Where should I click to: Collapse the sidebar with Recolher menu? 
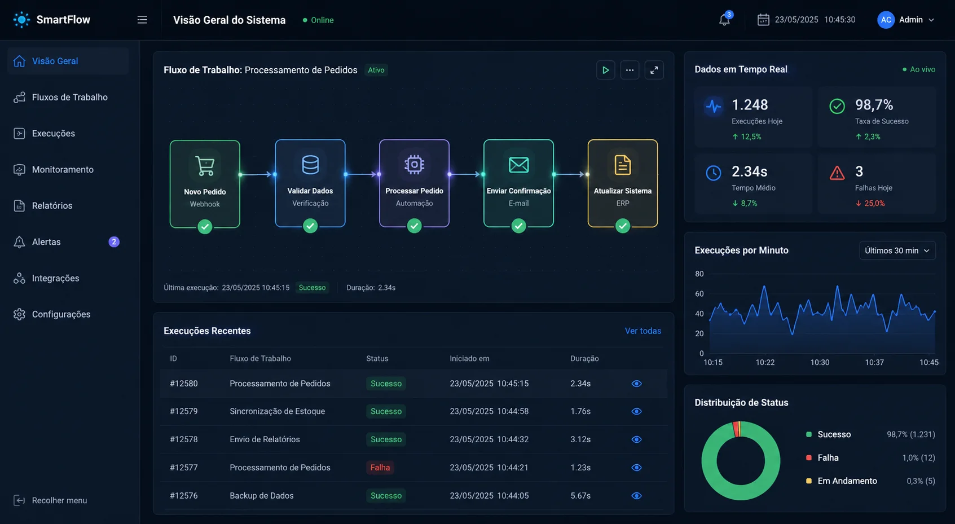51,500
